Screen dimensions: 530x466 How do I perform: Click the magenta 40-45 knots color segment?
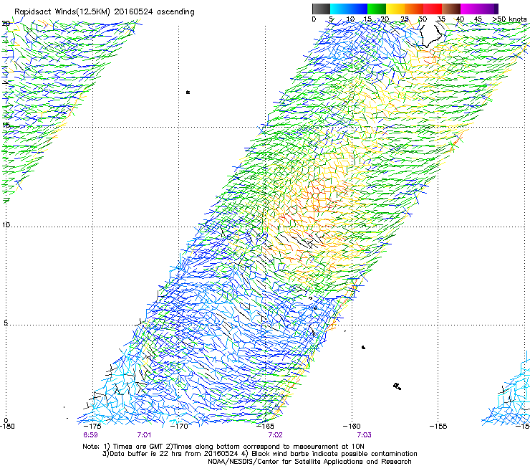pyautogui.click(x=470, y=9)
